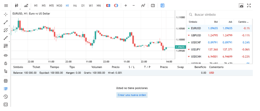
Task: Sort market watch by Ask column
Action: (x=230, y=22)
